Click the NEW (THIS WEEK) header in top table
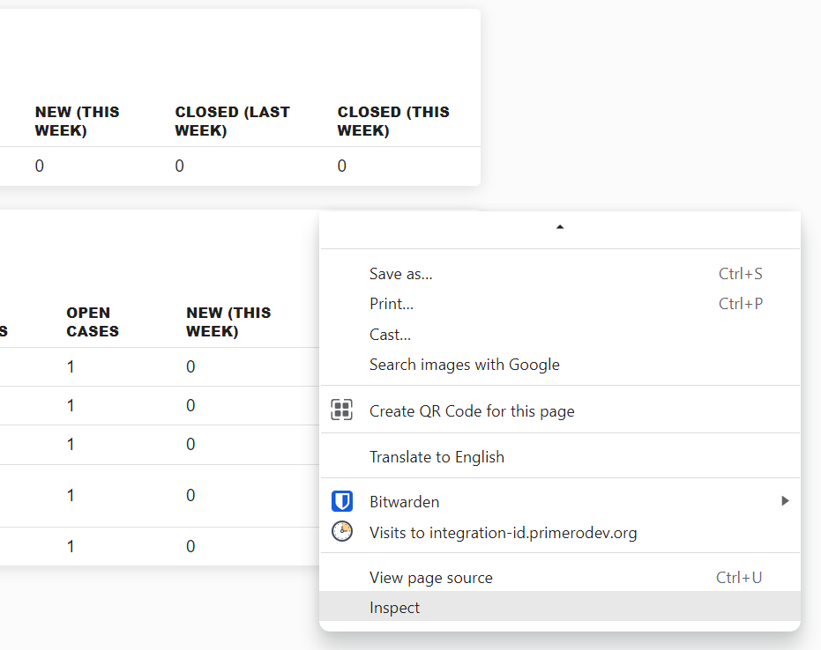 (x=78, y=121)
